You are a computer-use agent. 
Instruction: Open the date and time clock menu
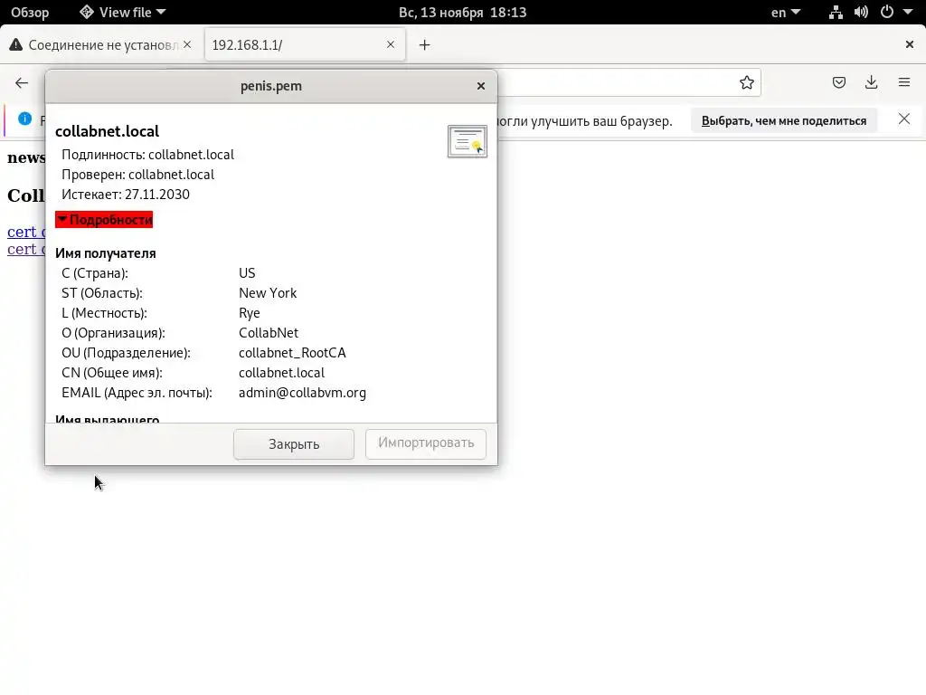click(462, 13)
